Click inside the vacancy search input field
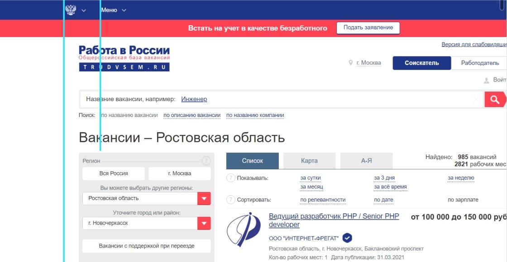Screen dimensions: 507x262 point(272,98)
